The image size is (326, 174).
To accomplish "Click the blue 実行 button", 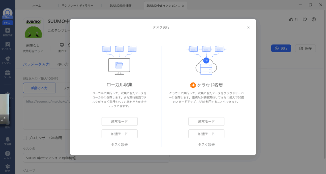I will click(x=281, y=48).
